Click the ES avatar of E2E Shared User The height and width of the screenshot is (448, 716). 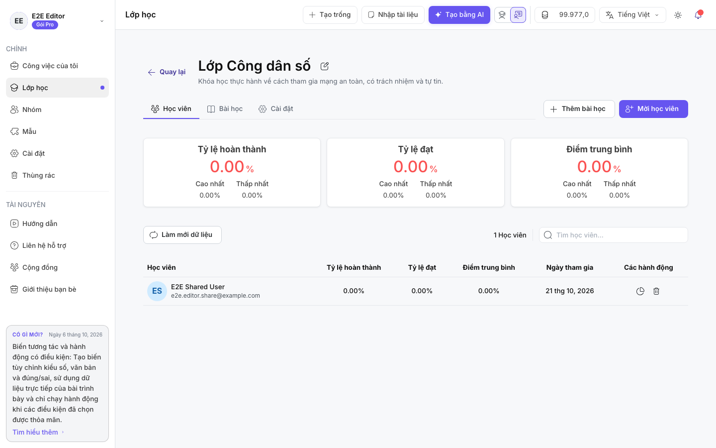157,291
